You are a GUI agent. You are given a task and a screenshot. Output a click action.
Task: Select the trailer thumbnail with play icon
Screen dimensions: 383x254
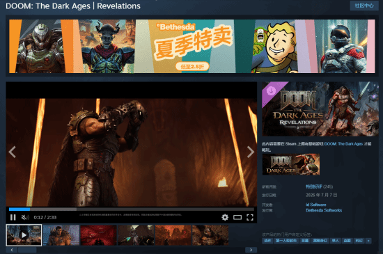pyautogui.click(x=24, y=235)
